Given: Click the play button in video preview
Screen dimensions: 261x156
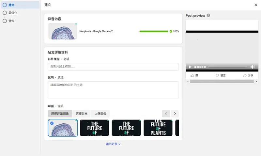Looking at the screenshot, I should pos(190,67).
